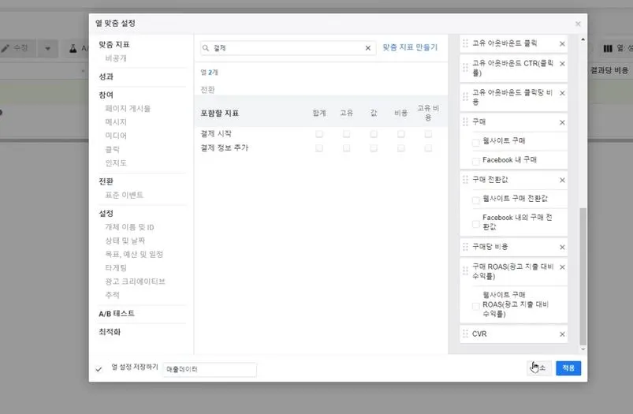Grab drag handle for 구매 ROAS(광고 지출 대비 수익률)
Image resolution: width=633 pixels, height=414 pixels.
coord(465,271)
